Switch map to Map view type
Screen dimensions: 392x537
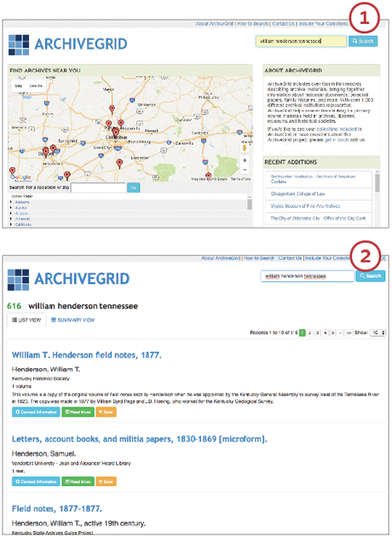[19, 86]
